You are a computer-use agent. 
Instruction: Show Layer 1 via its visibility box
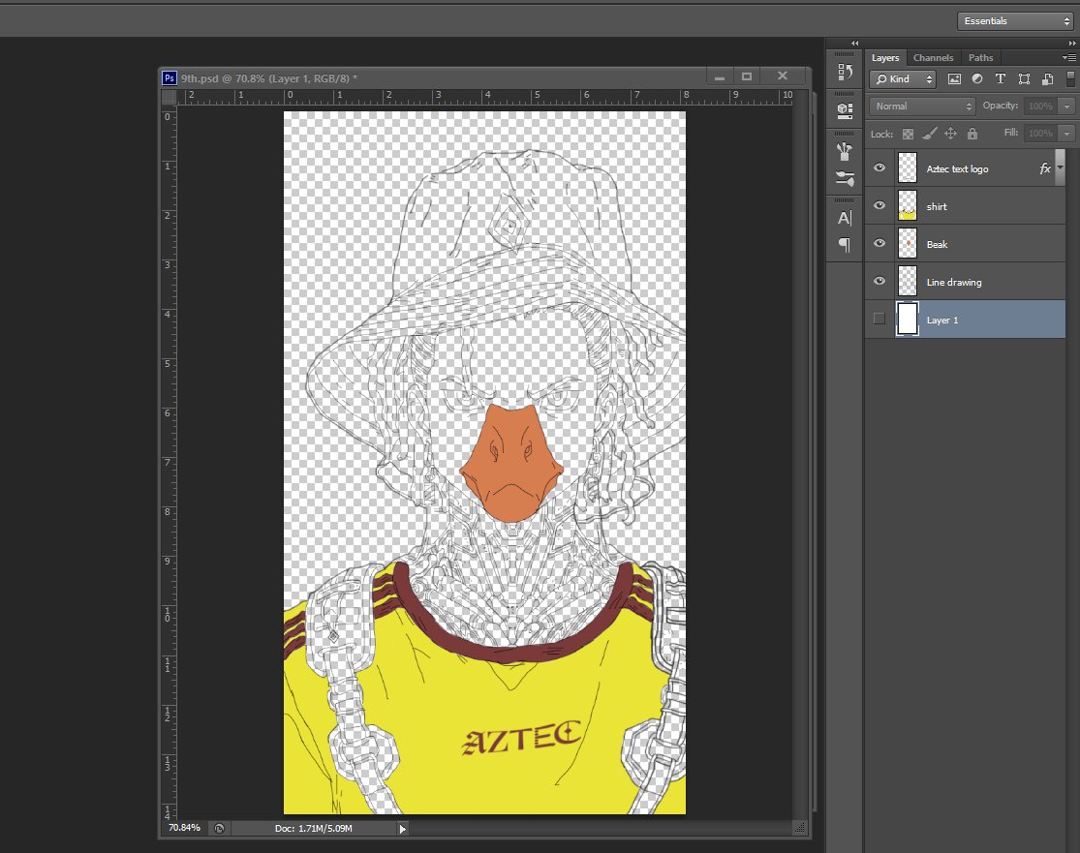tap(879, 319)
